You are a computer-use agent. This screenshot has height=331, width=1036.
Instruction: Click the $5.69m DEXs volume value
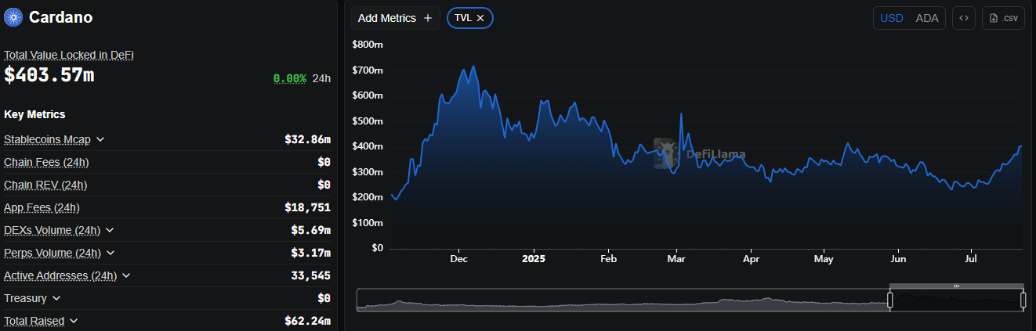(x=310, y=230)
